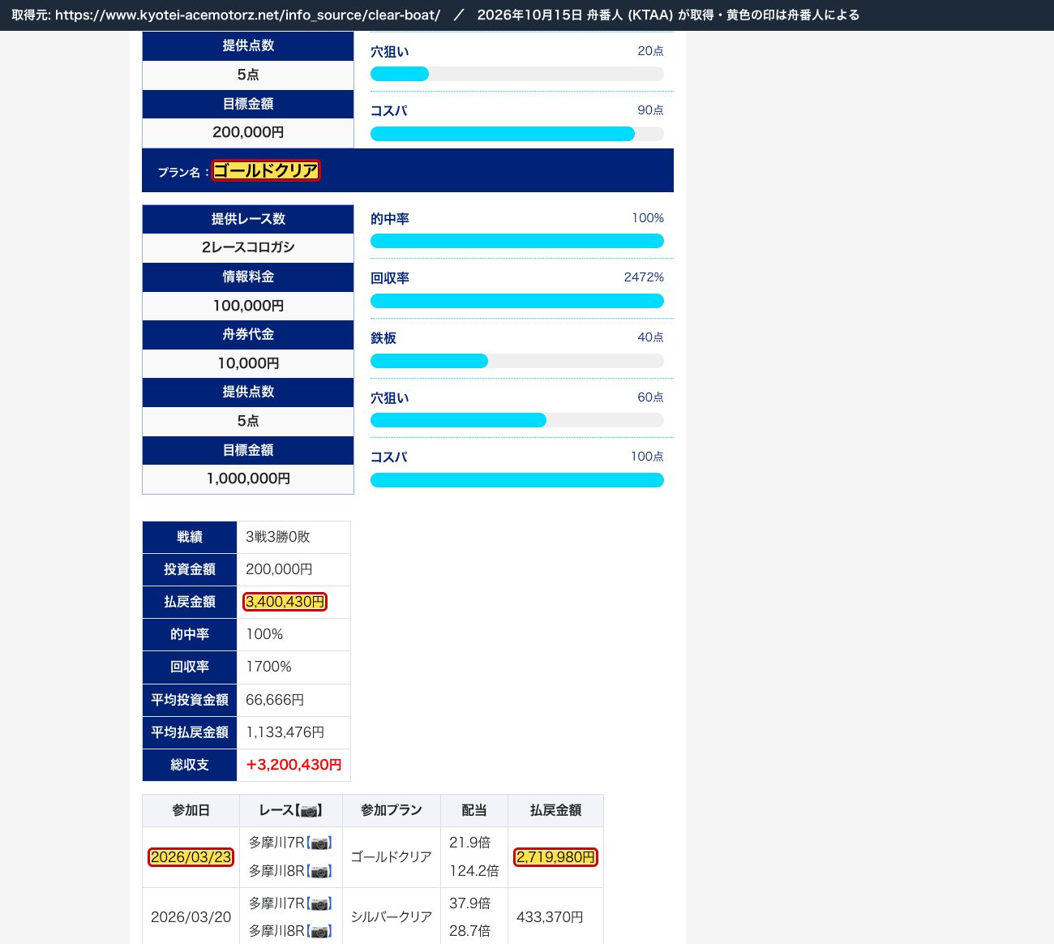Click the 平均払戻金額 value 1,133,476円
The image size is (1054, 944).
click(285, 732)
